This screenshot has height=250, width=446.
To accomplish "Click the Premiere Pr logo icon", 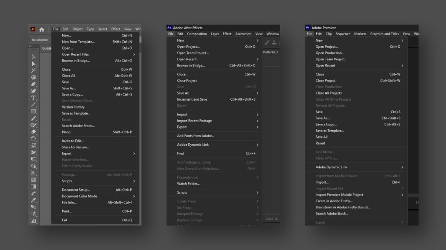I will [x=307, y=28].
